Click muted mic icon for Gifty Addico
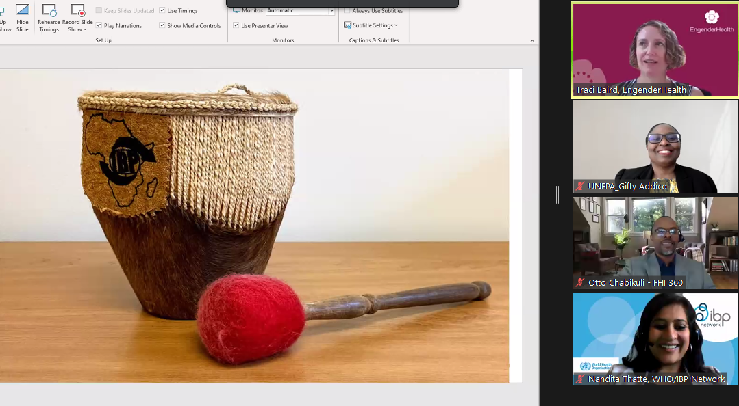 [x=581, y=186]
